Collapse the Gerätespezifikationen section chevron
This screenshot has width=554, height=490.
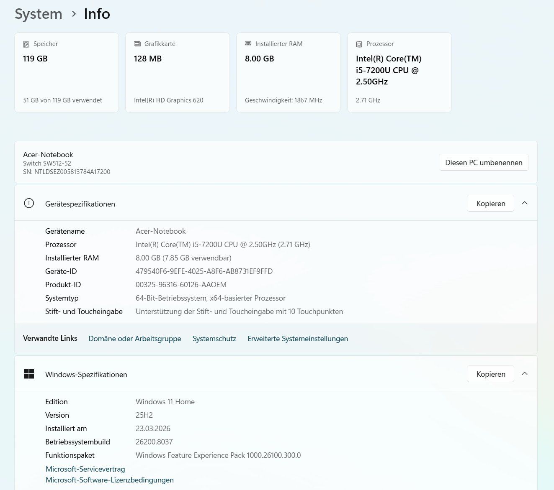point(525,203)
